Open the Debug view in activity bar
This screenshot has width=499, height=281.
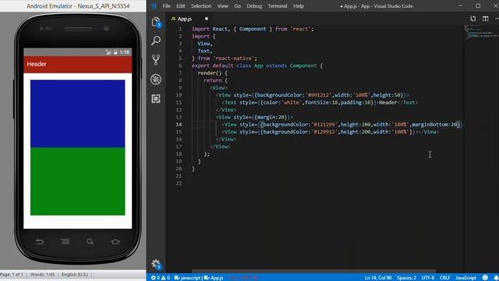(156, 80)
